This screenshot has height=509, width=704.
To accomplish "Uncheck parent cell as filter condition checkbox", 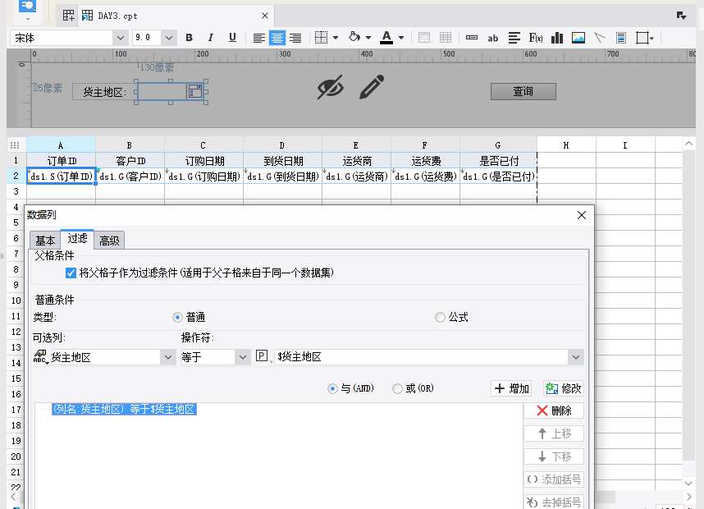I will pos(71,273).
